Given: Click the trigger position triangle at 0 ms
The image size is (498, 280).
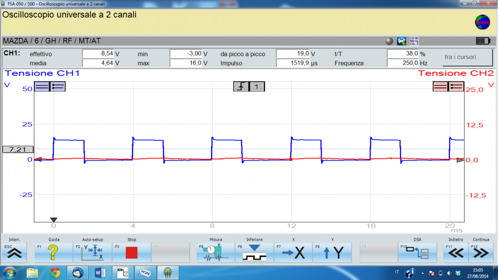Looking at the screenshot, I should pos(54,220).
